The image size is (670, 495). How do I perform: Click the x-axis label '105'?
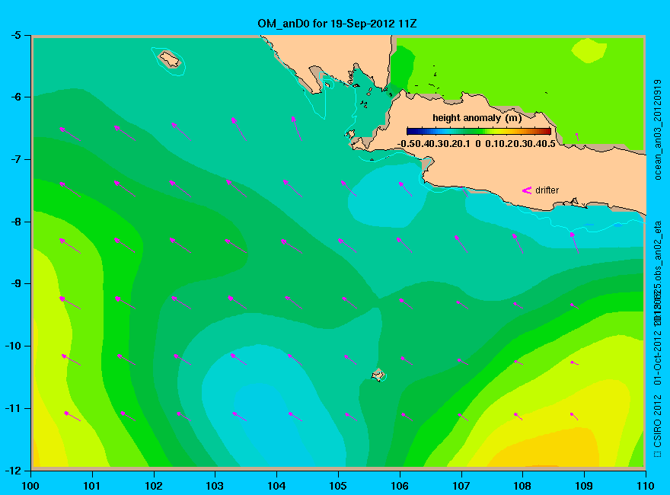(x=338, y=486)
